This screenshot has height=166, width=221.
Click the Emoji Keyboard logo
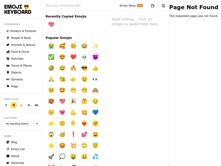[x=18, y=9]
